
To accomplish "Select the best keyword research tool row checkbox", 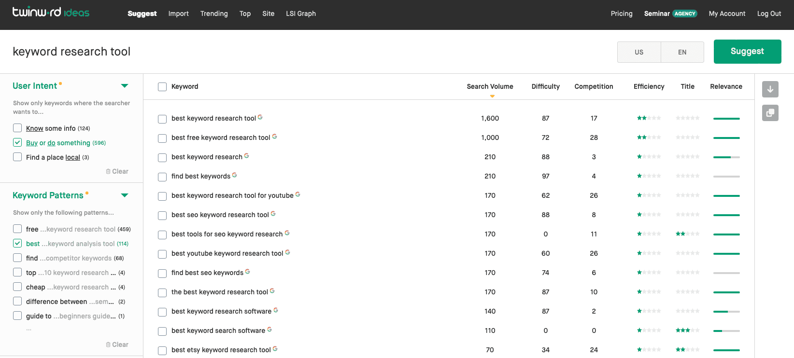I will click(162, 119).
